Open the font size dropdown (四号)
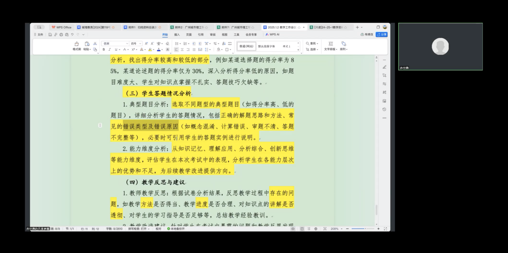508x253 pixels. pyautogui.click(x=136, y=43)
